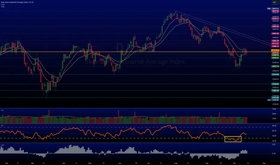Select the 34925.56 price level tag
This screenshot has height=165, width=280.
tap(275, 27)
